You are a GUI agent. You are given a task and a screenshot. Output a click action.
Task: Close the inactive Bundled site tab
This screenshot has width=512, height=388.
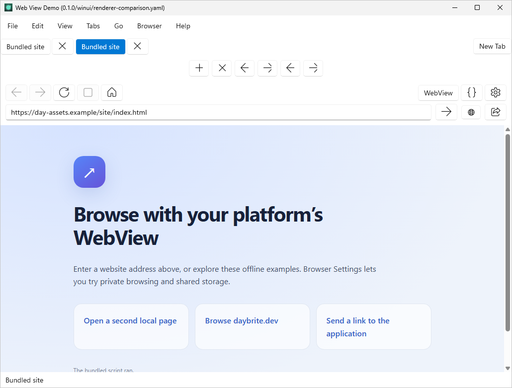[x=62, y=46]
